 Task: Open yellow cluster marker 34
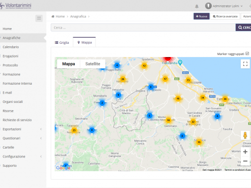click(202, 97)
